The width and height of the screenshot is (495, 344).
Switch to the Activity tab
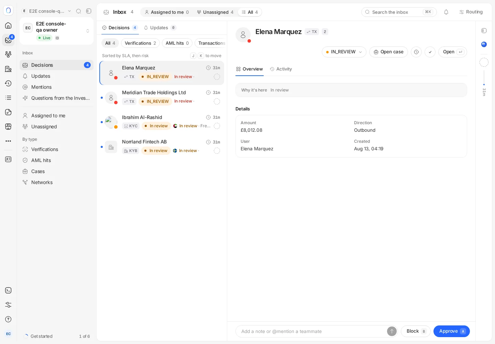[281, 69]
